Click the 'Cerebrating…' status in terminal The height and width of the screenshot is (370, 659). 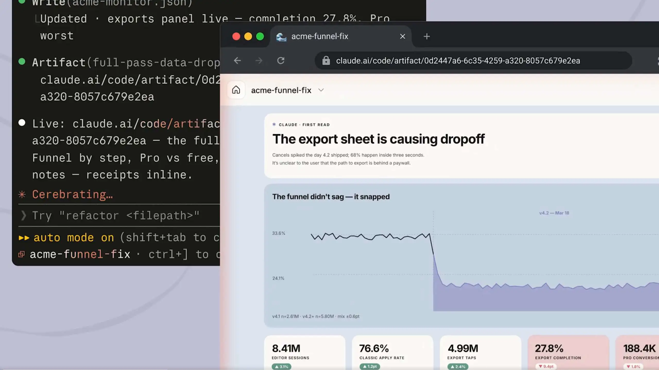(x=72, y=194)
